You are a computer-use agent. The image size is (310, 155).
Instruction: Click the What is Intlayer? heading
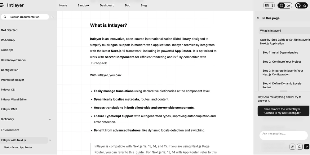click(x=108, y=25)
